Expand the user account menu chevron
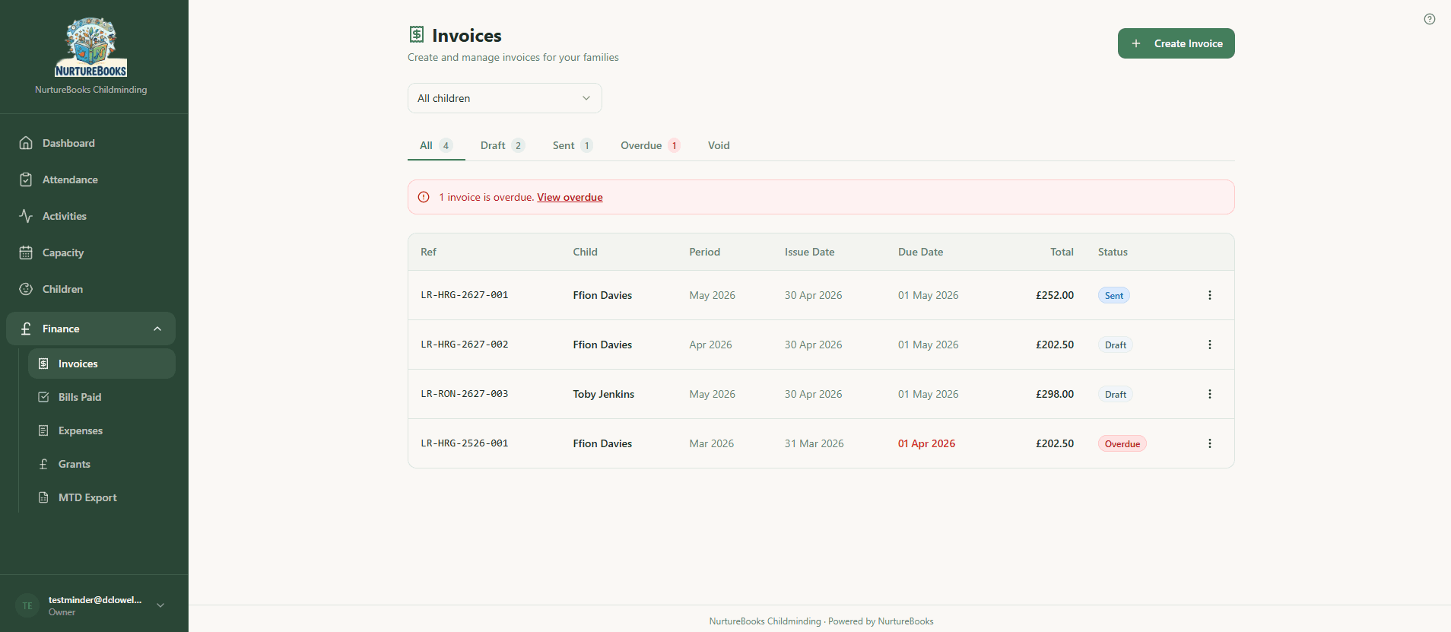This screenshot has height=632, width=1451. click(x=160, y=605)
